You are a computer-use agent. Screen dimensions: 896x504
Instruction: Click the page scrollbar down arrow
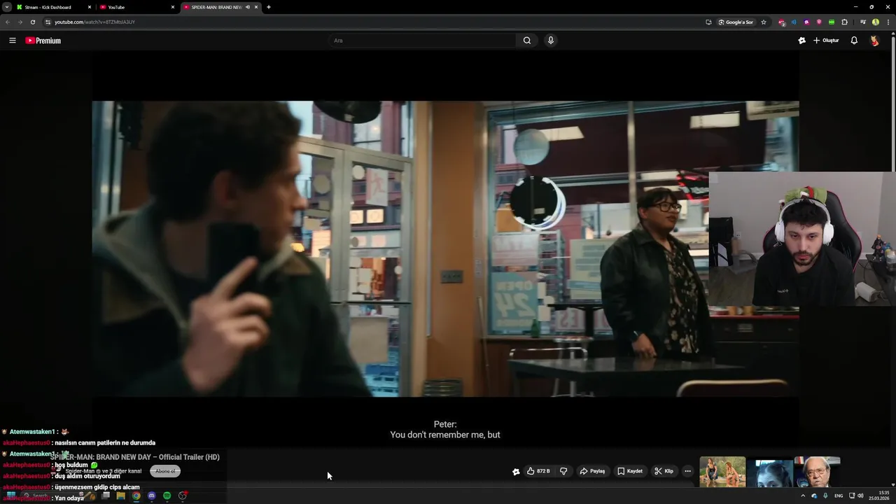coord(892,484)
